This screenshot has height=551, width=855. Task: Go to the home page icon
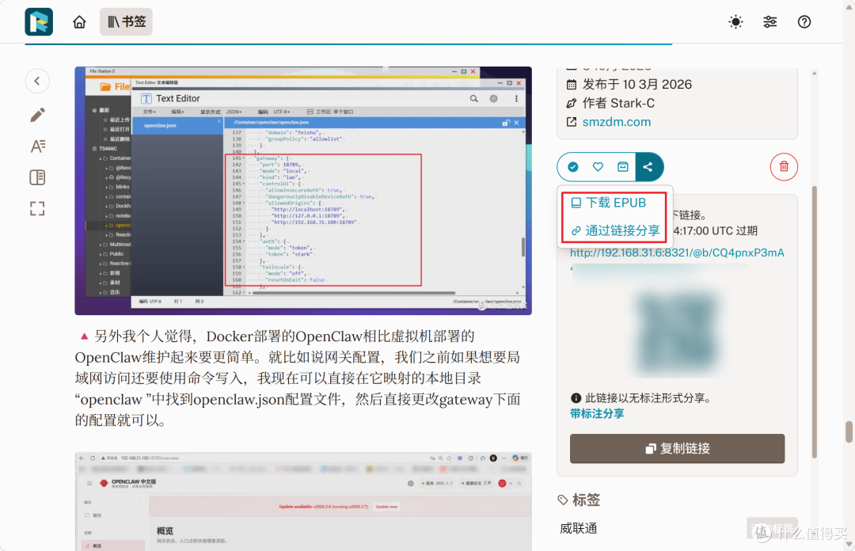pos(80,22)
